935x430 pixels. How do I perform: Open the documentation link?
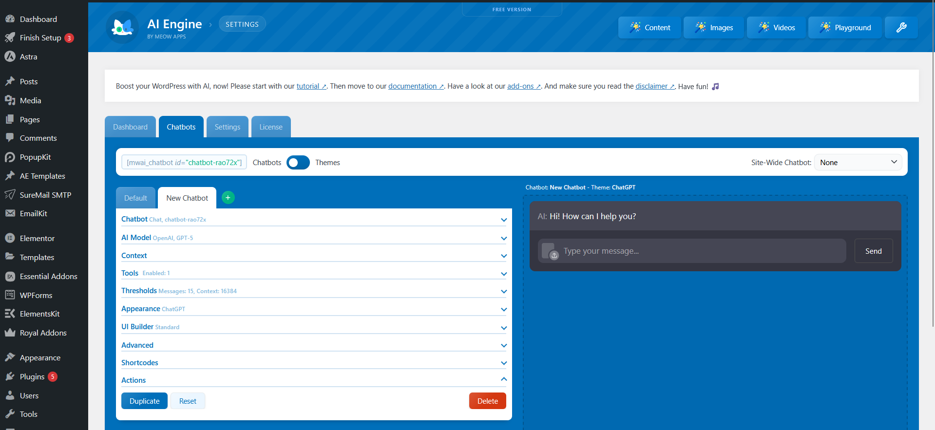(x=413, y=86)
